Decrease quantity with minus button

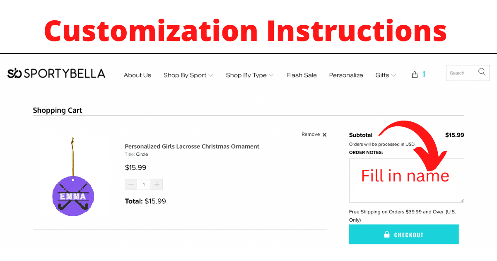[x=131, y=184]
